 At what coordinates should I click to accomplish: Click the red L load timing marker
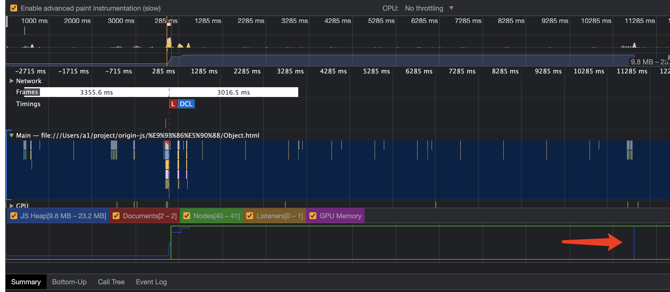click(173, 104)
